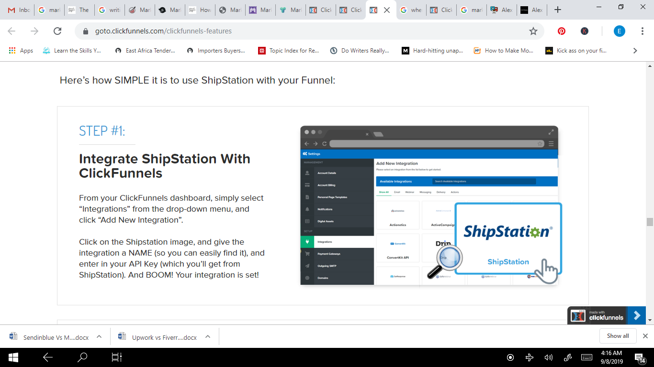Open the "Topic Index for Re..." bookmark
654x367 pixels.
tap(289, 51)
